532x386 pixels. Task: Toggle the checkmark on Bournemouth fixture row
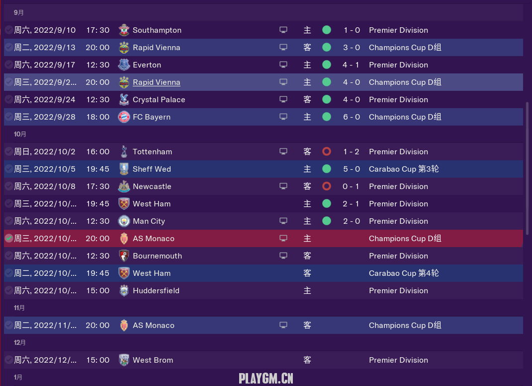pyautogui.click(x=9, y=256)
